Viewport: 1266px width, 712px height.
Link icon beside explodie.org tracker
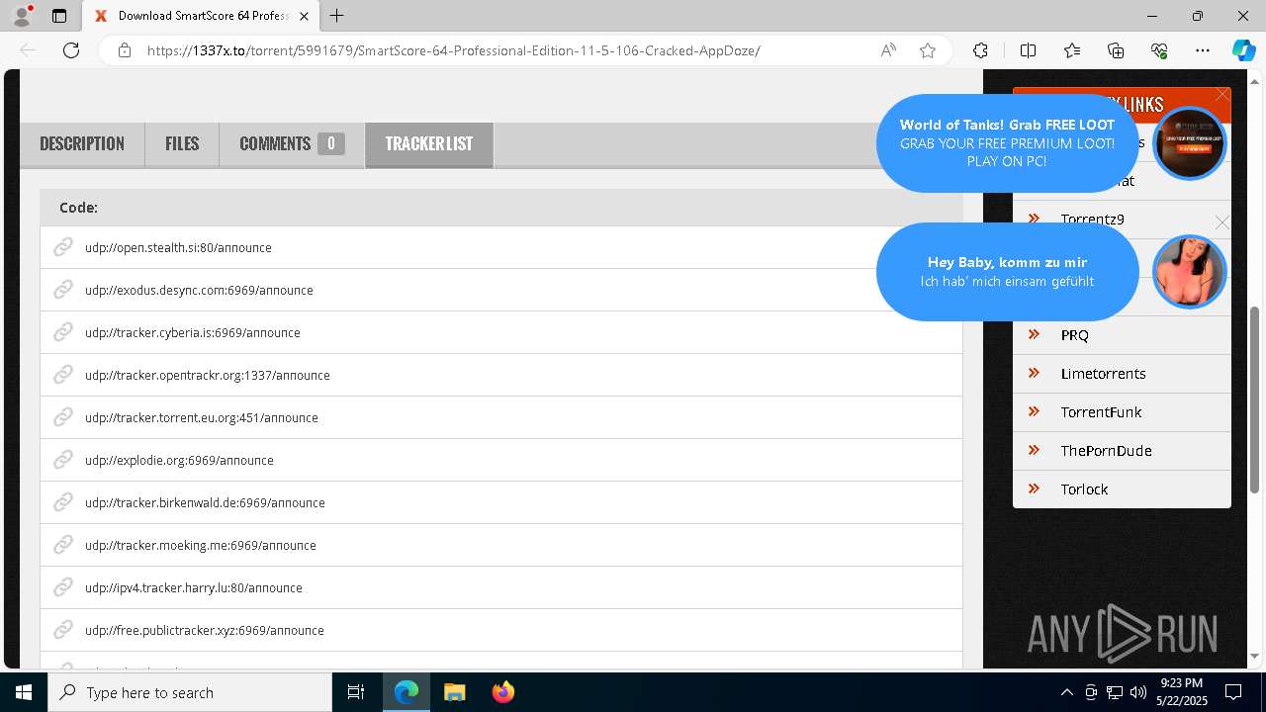point(63,460)
